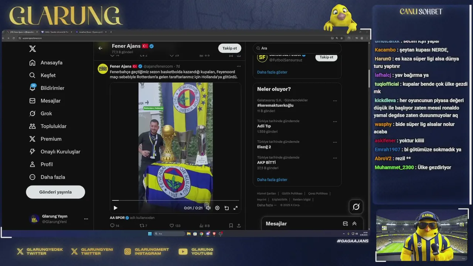Expand the Daha fazla sidebar menu

47,177
